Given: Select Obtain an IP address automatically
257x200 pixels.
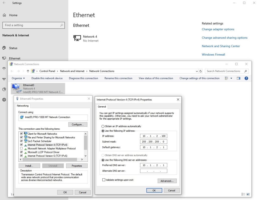Looking at the screenshot, I should 103,126.
